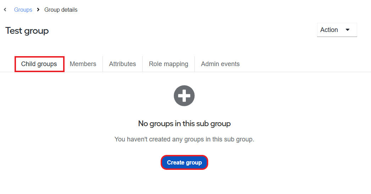Open the Action dropdown menu
Image resolution: width=371 pixels, height=194 pixels.
tap(337, 30)
